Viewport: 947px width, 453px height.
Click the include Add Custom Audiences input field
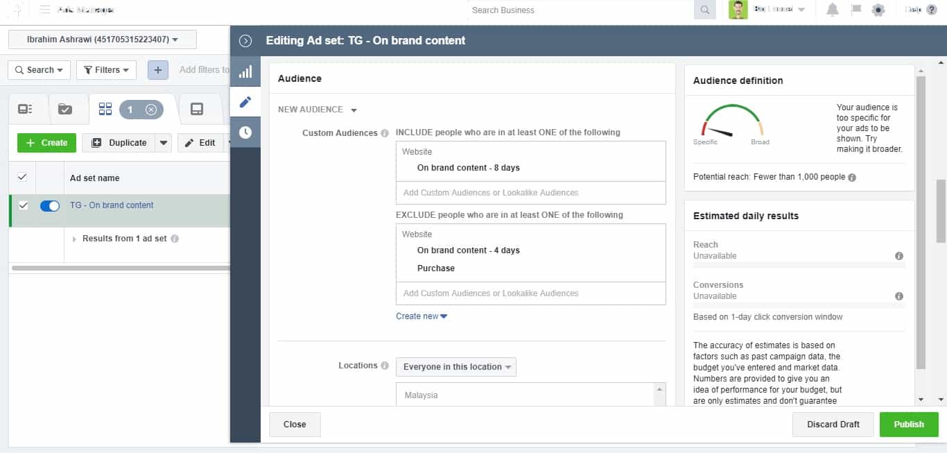coord(531,193)
